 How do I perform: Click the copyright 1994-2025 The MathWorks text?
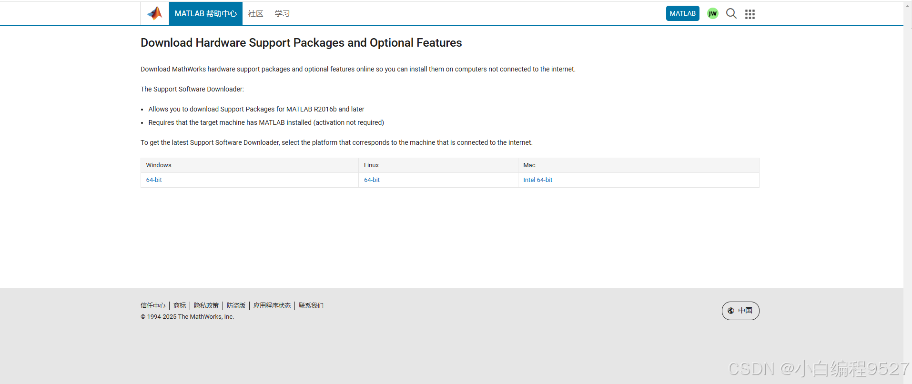click(x=187, y=317)
